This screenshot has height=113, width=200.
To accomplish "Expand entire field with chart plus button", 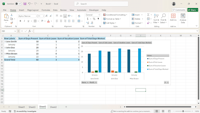I will click(x=165, y=82).
